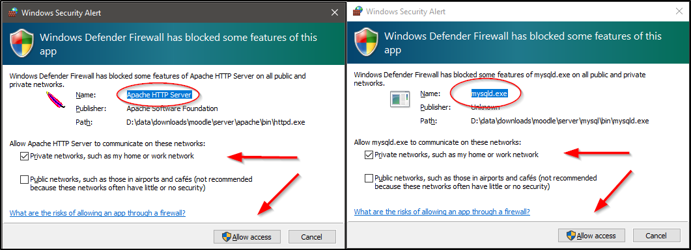Viewport: 691px width, 250px height.
Task: Click the shield icon in mysqld alert header
Action: click(366, 43)
